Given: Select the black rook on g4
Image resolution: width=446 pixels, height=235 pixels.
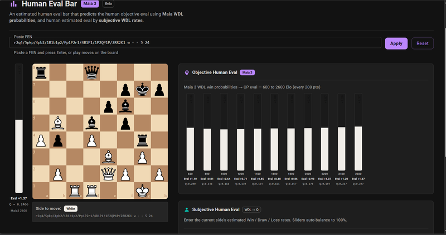Looking at the screenshot, I should (142, 139).
